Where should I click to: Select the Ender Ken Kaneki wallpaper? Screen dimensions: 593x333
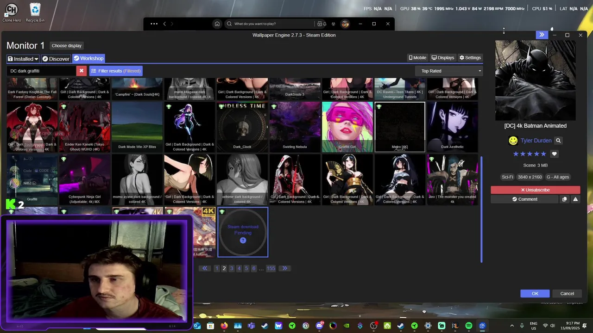coord(85,127)
